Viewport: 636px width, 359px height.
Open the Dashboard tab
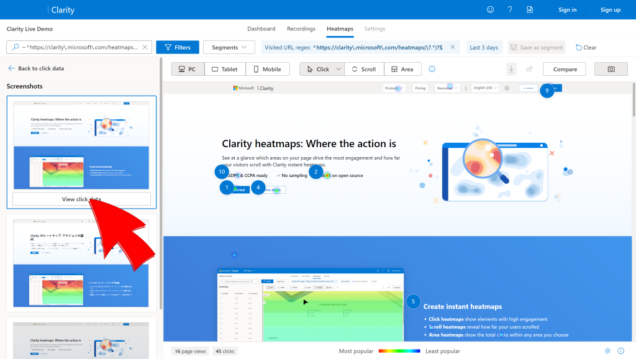[261, 29]
